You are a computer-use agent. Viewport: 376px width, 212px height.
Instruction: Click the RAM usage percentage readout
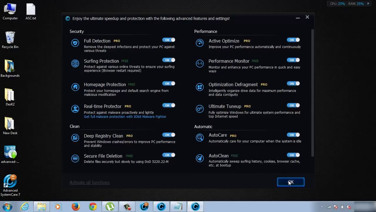[x=360, y=4]
